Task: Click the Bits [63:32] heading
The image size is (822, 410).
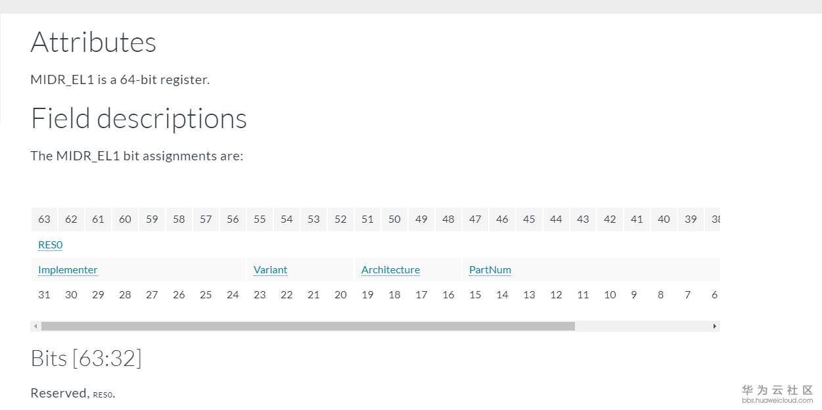Action: tap(86, 359)
